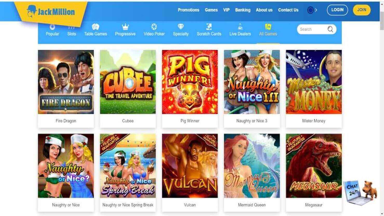The image size is (384, 216).
Task: Open the Table Games category icon
Action: 95,27
